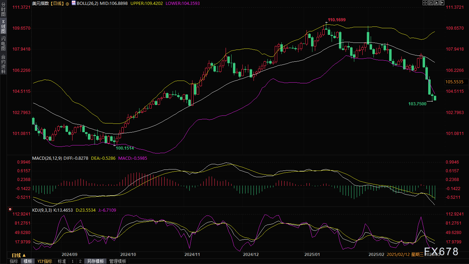Open 合约资料 in the sidebar
This screenshot has height=264, width=469.
[x=3, y=64]
